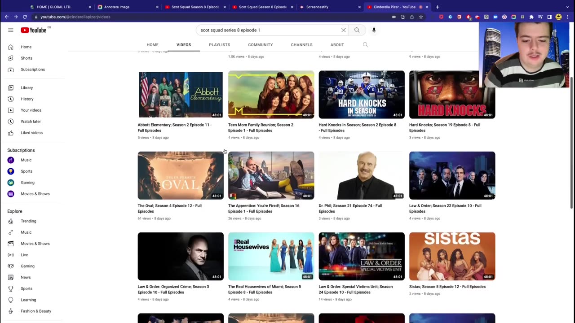Open the channel ABOUT tab
Viewport: 575px width, 323px height.
tap(337, 45)
